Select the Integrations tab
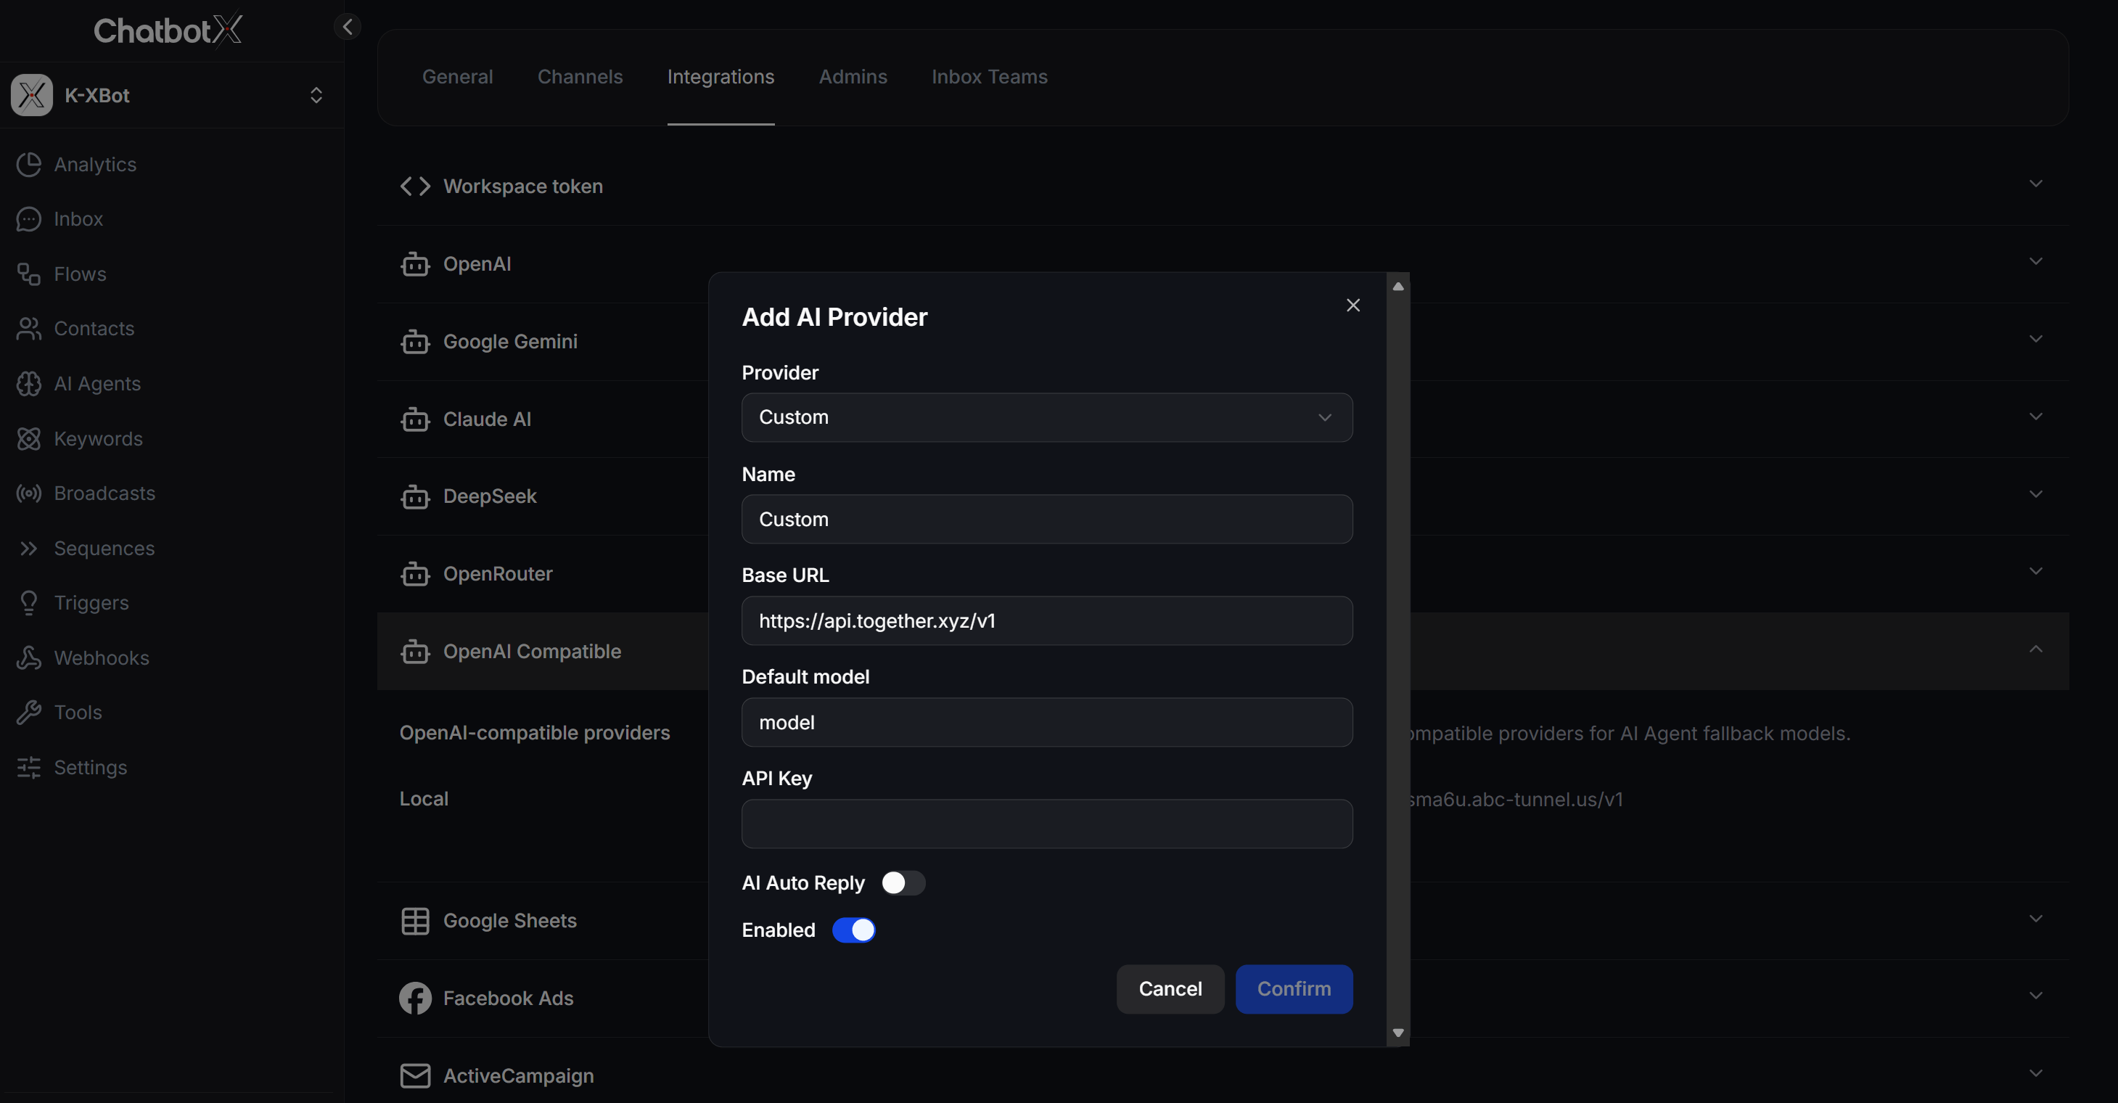Screen dimensions: 2118x1103 pos(721,76)
